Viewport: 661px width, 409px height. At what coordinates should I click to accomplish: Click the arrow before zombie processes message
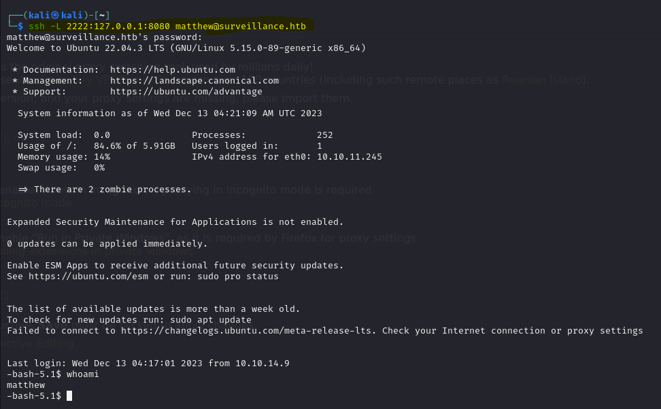pyautogui.click(x=23, y=190)
